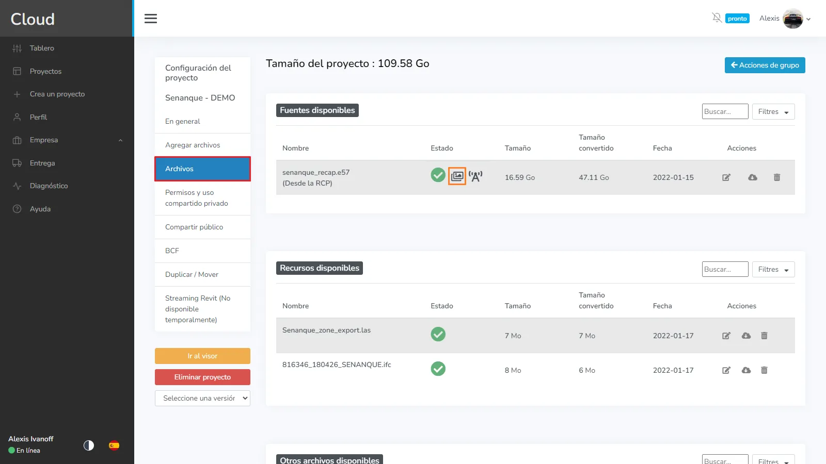Click the georeference antenna icon for senanque_recap.e57
This screenshot has height=464, width=826.
pyautogui.click(x=475, y=176)
